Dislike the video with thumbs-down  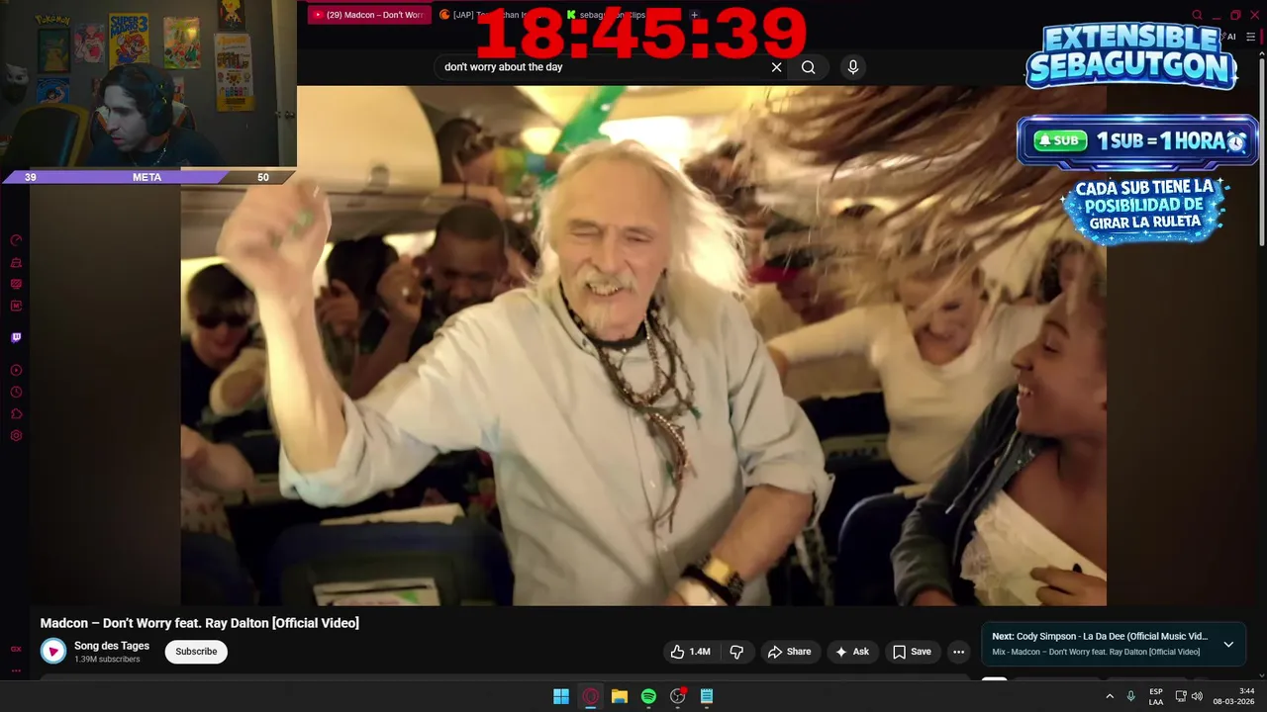click(736, 652)
